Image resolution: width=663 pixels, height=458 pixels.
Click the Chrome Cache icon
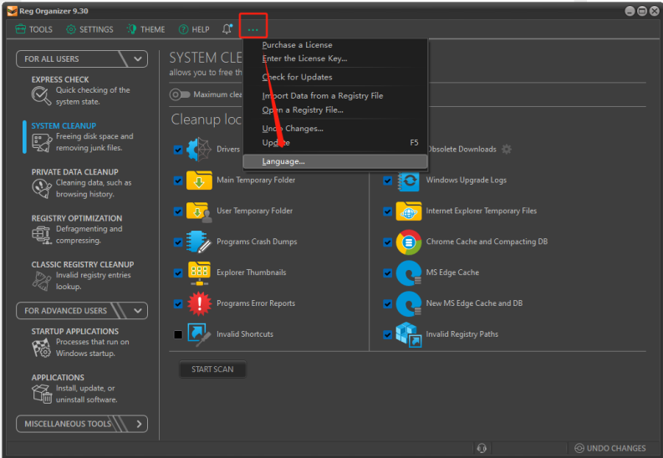coord(409,242)
